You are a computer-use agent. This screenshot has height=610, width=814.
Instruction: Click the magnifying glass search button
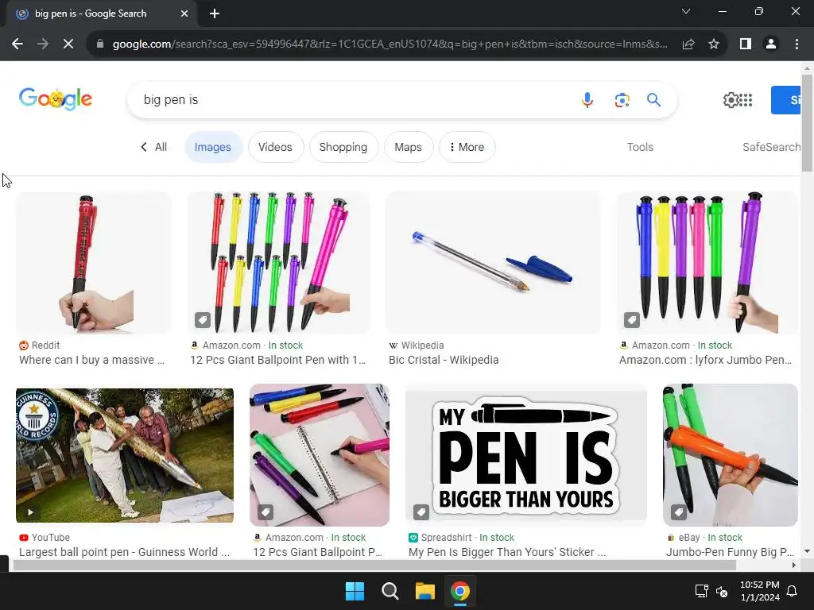653,99
